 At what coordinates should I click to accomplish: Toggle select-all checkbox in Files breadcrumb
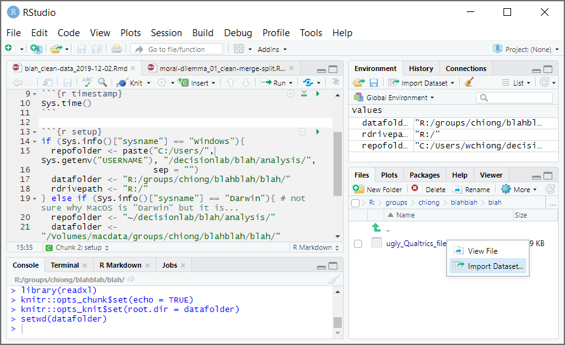click(x=355, y=203)
